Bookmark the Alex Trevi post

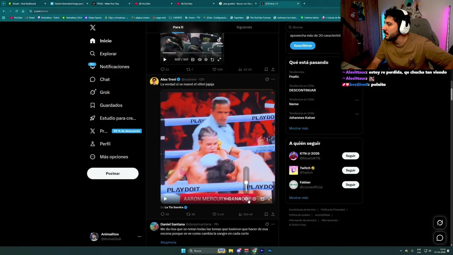coord(266,214)
